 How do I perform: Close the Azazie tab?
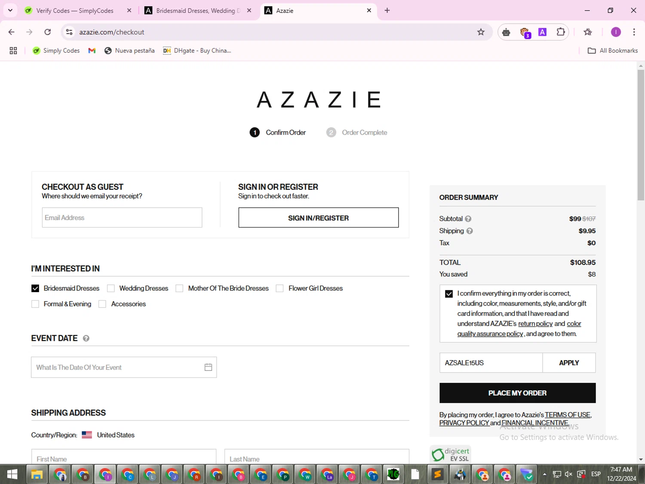click(x=369, y=10)
